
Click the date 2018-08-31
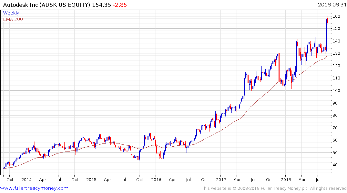[332, 5]
